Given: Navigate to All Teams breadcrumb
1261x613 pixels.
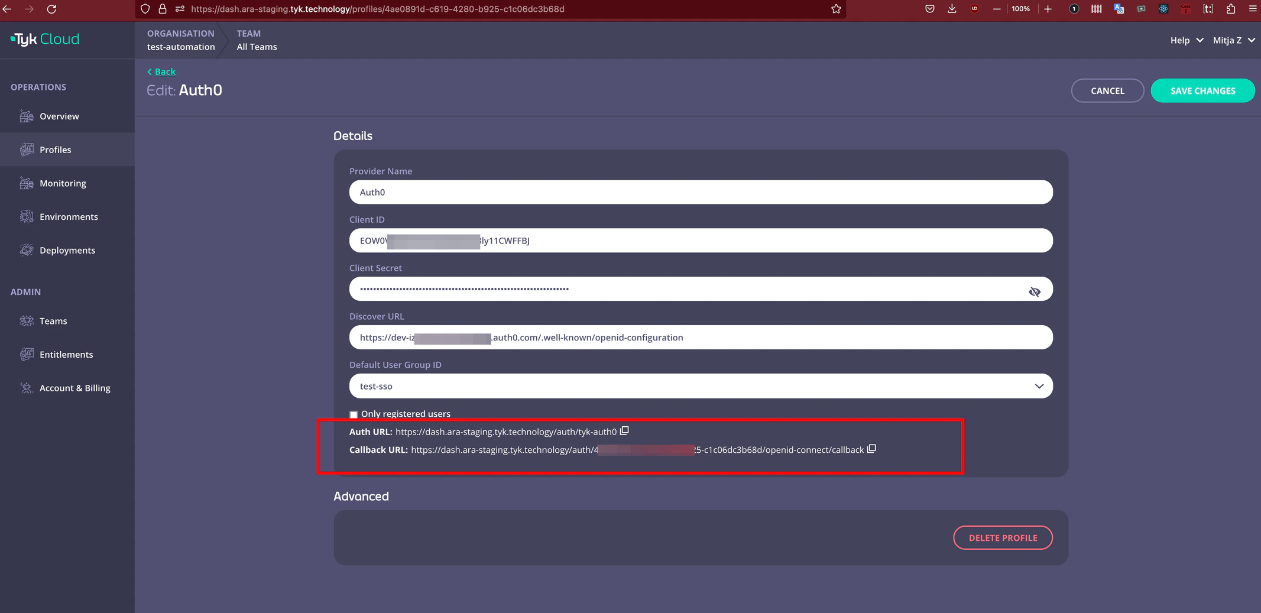Looking at the screenshot, I should [x=256, y=47].
